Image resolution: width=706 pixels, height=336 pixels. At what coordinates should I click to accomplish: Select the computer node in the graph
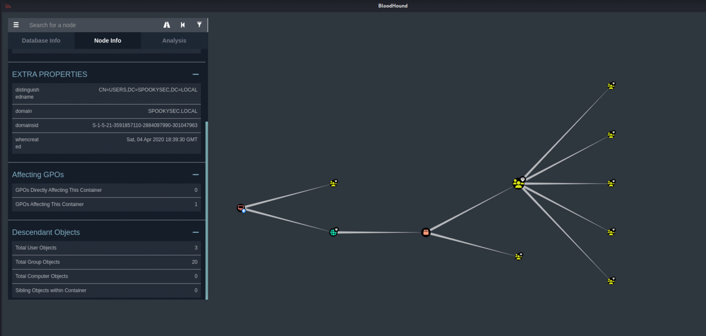coord(240,207)
